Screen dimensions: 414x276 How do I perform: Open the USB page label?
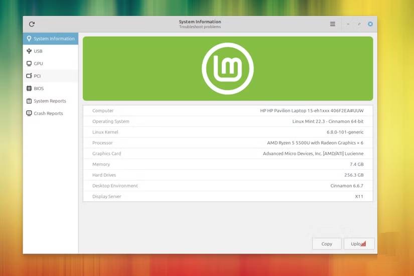pyautogui.click(x=38, y=51)
